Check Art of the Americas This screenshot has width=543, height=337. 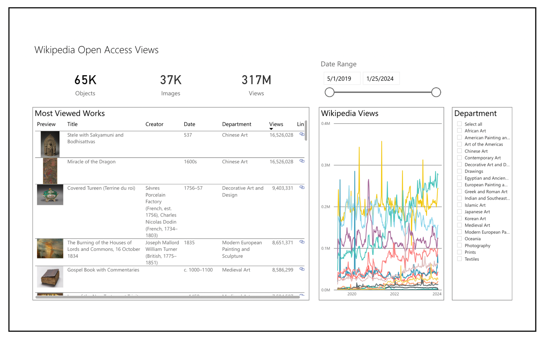click(x=459, y=144)
